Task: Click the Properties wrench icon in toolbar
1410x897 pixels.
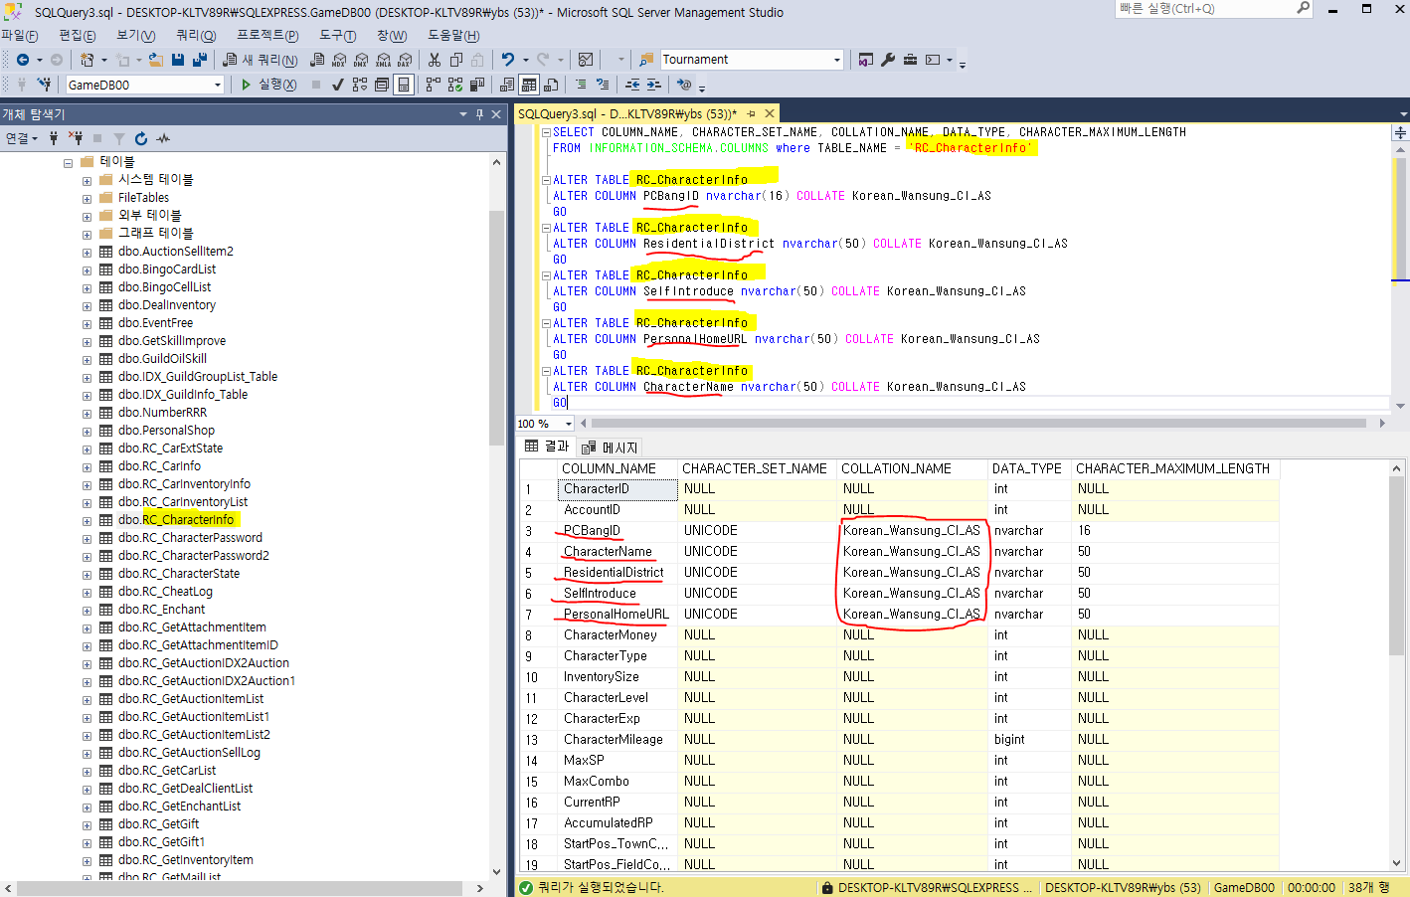Action: [888, 60]
